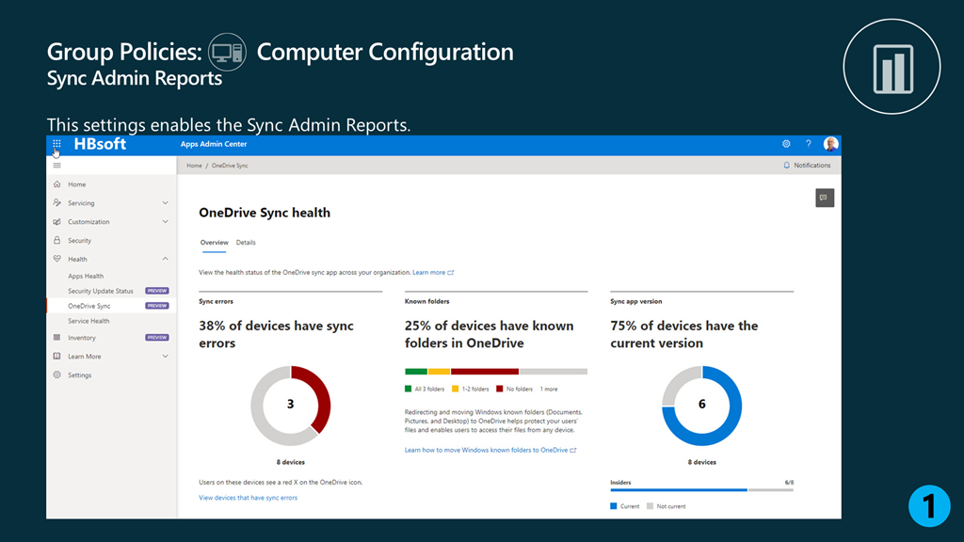Collapse the sidebar with hamburger icon
964x542 pixels.
[57, 165]
